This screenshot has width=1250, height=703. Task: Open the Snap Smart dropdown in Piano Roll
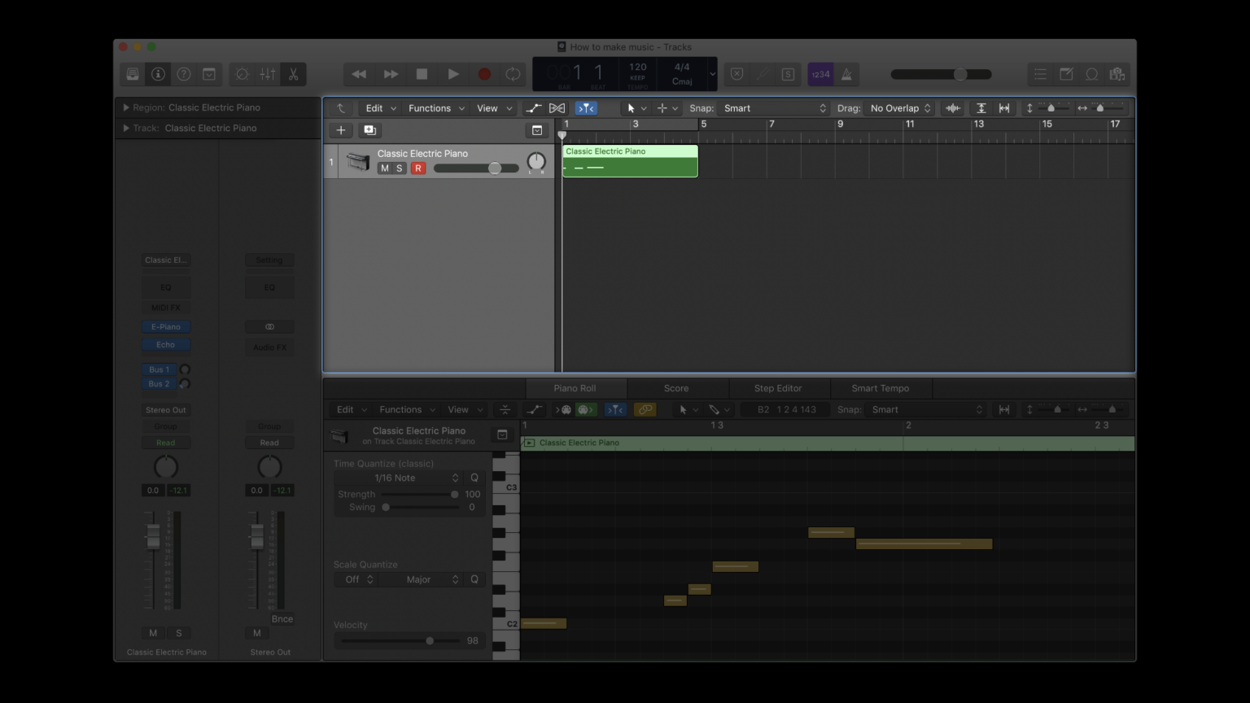click(928, 409)
